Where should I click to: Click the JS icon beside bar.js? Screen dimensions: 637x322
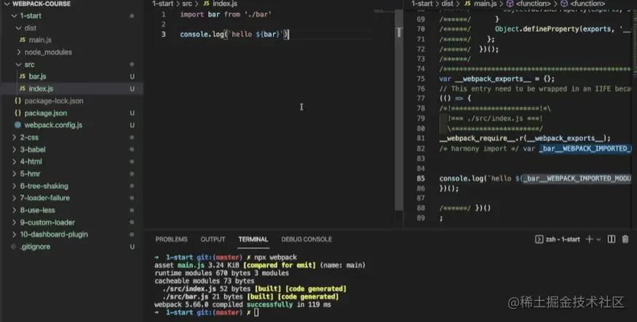click(23, 76)
